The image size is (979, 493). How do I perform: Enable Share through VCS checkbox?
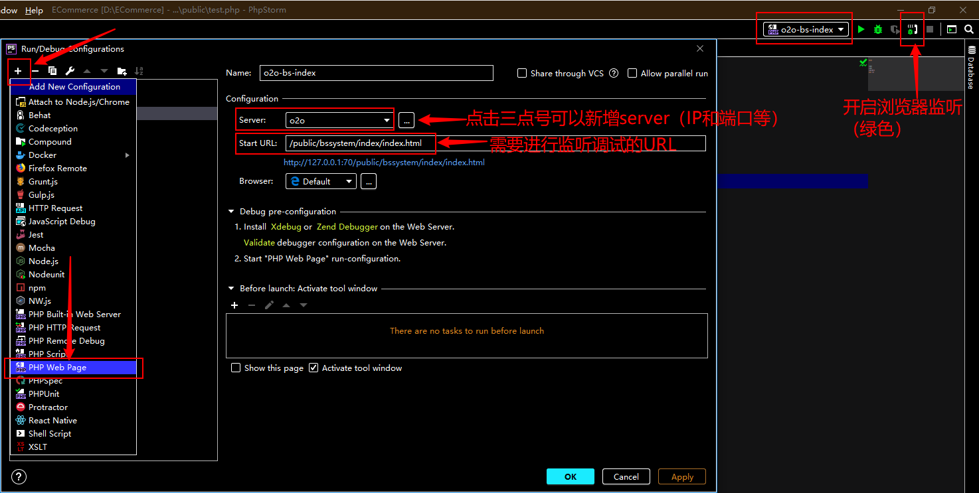(522, 74)
